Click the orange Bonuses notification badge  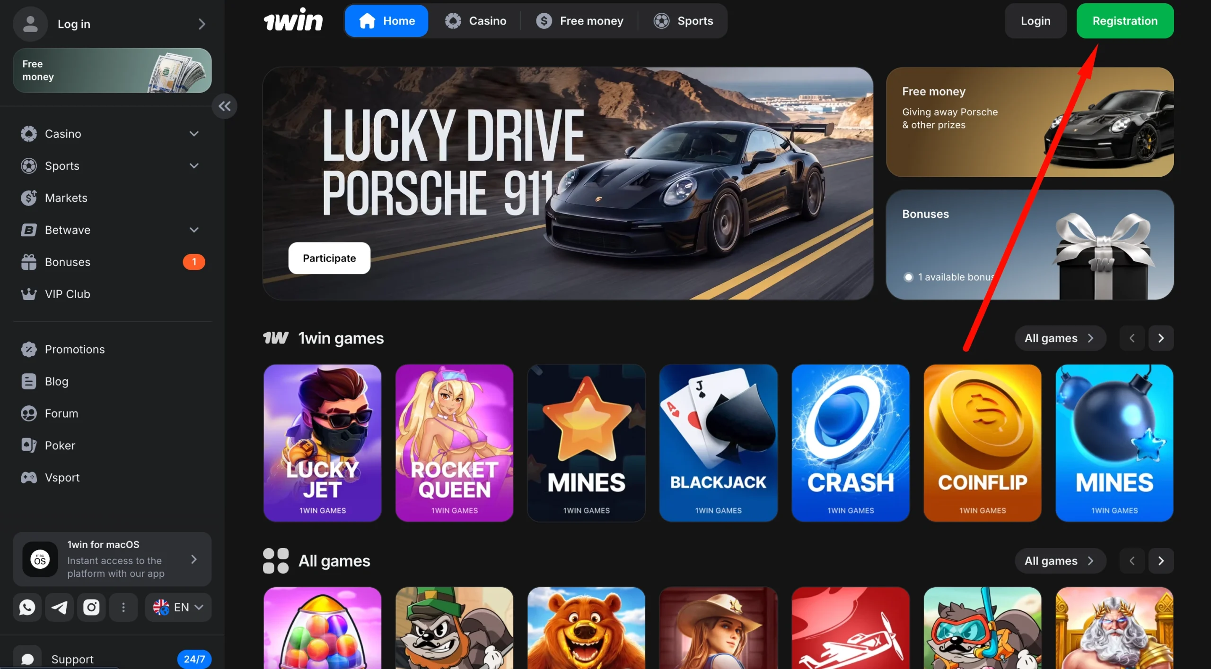[194, 262]
